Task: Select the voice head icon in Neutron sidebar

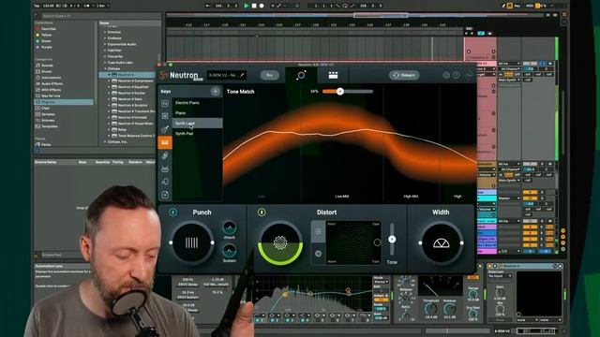Action: pos(165,182)
